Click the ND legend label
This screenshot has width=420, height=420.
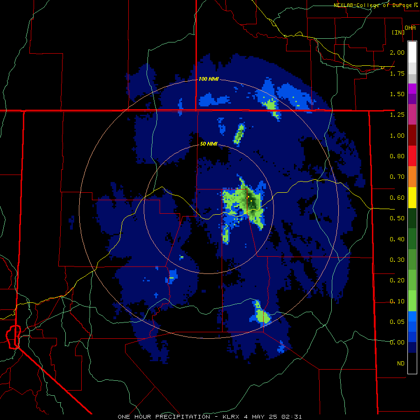coord(401,364)
